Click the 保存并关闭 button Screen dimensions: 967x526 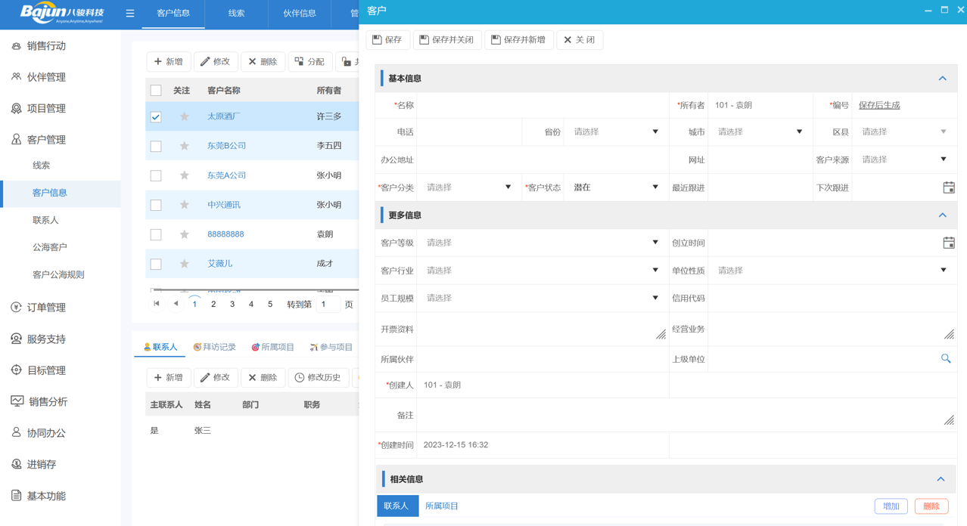click(446, 40)
